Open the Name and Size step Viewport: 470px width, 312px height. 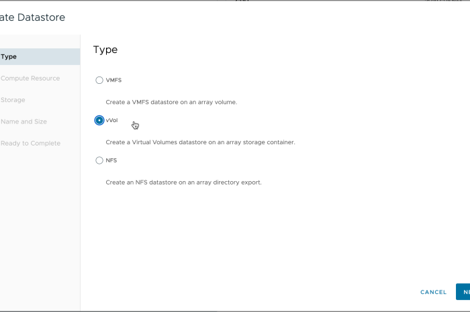(26, 121)
